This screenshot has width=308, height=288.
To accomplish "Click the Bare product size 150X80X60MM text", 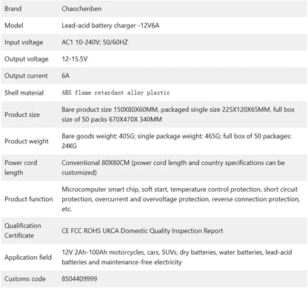I will [110, 110].
